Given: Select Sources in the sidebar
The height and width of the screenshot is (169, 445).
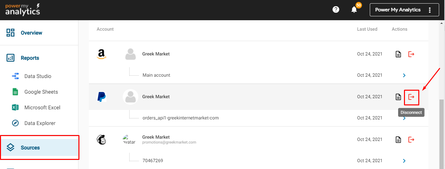Looking at the screenshot, I should pos(30,148).
